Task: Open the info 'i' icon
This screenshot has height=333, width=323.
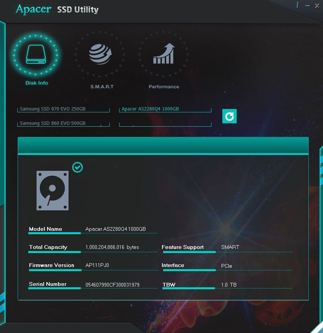Action: 297,5
